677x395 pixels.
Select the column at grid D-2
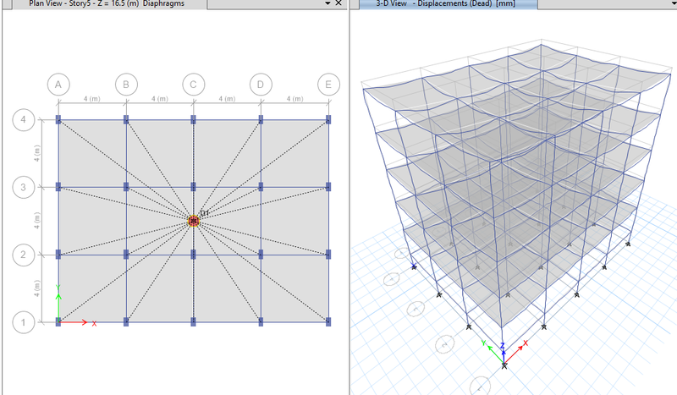(261, 255)
